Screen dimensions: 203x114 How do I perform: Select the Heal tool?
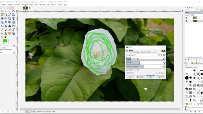click(x=10, y=34)
